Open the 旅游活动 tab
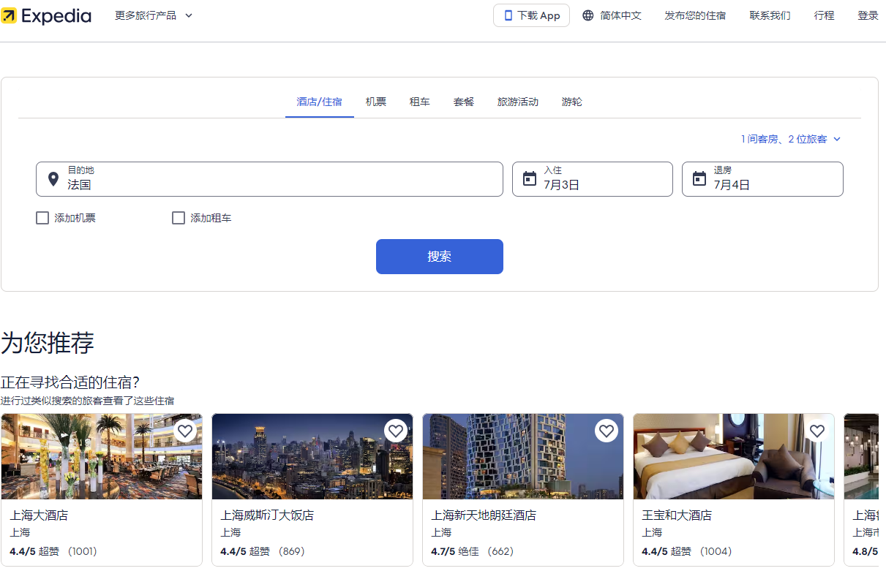 coord(518,102)
